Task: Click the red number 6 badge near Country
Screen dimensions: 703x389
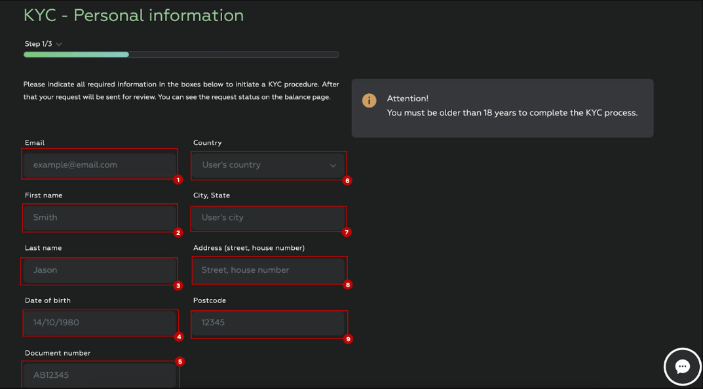Action: (347, 180)
